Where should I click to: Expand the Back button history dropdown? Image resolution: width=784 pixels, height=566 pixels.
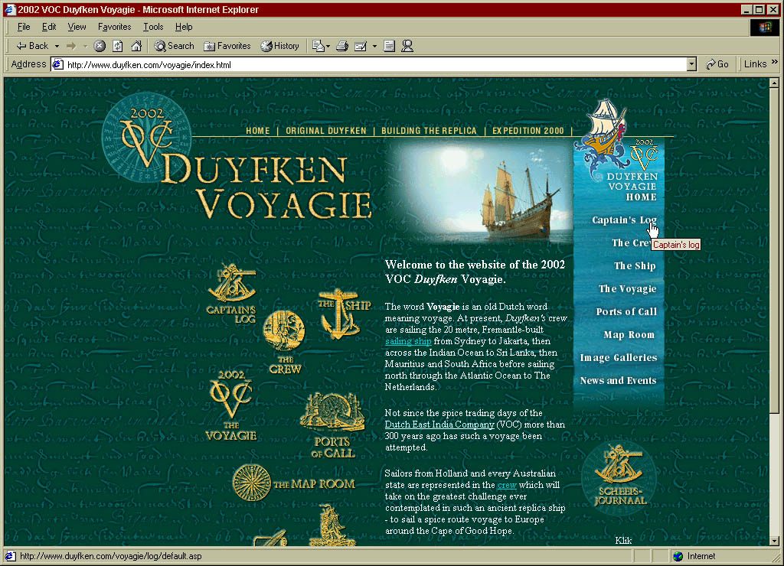pyautogui.click(x=57, y=46)
